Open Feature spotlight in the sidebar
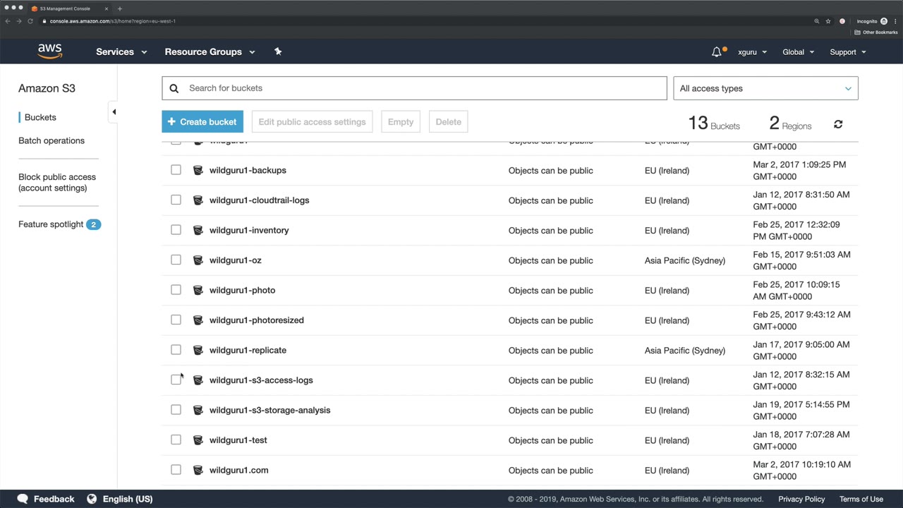This screenshot has width=903, height=508. [x=59, y=224]
